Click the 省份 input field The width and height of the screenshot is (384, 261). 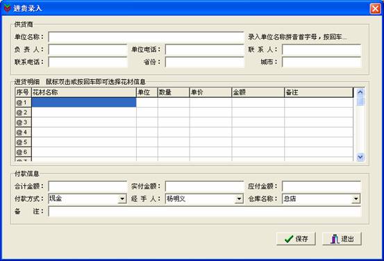click(204, 62)
